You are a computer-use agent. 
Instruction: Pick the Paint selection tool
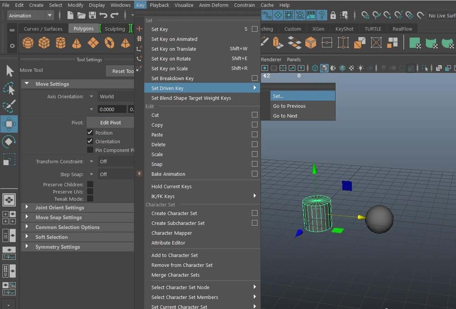pos(9,106)
